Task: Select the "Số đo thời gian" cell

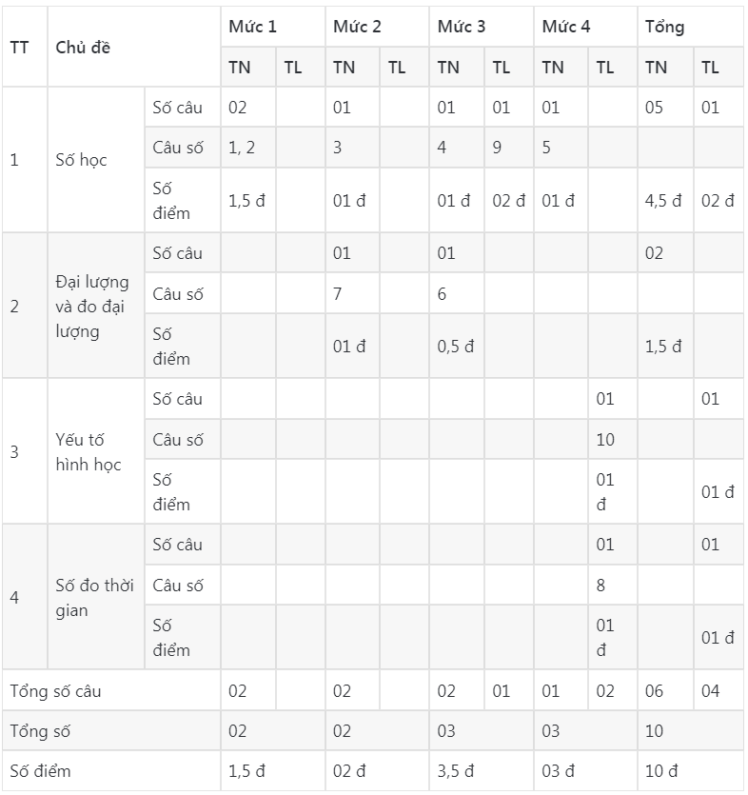Action: point(96,597)
